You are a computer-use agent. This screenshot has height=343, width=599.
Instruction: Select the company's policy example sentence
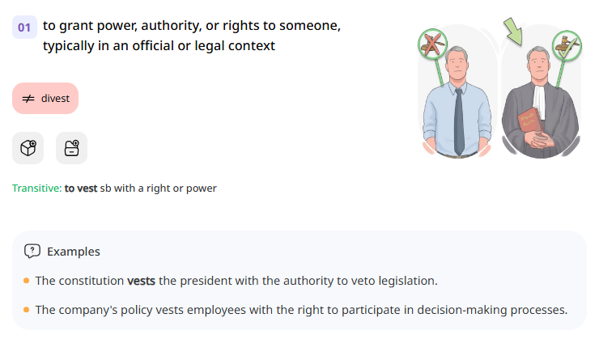pyautogui.click(x=301, y=309)
